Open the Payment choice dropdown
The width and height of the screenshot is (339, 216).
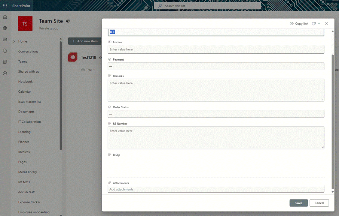tap(216, 66)
